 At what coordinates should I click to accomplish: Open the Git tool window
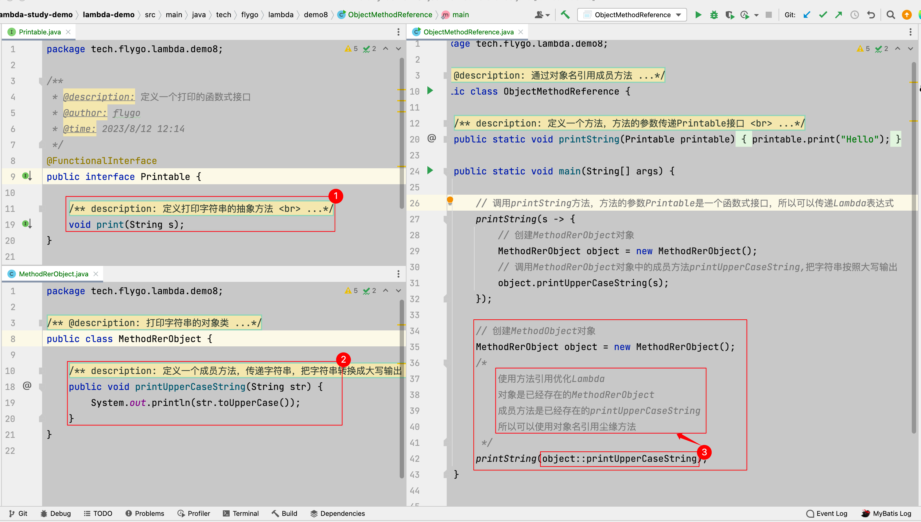[18, 513]
